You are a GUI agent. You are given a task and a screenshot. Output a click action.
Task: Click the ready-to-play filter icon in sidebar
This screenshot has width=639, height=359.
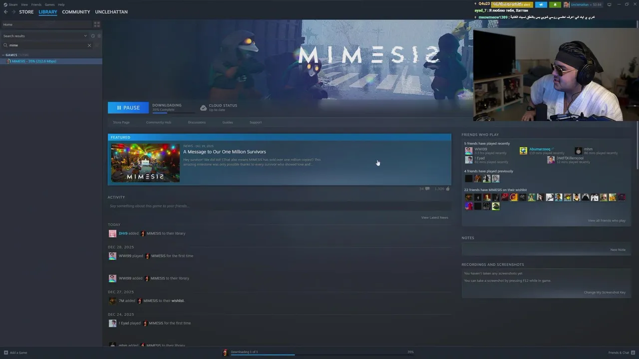point(99,36)
